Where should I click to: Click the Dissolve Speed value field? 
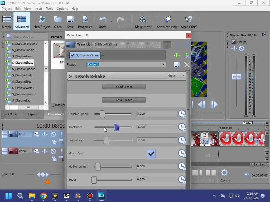(x=157, y=114)
